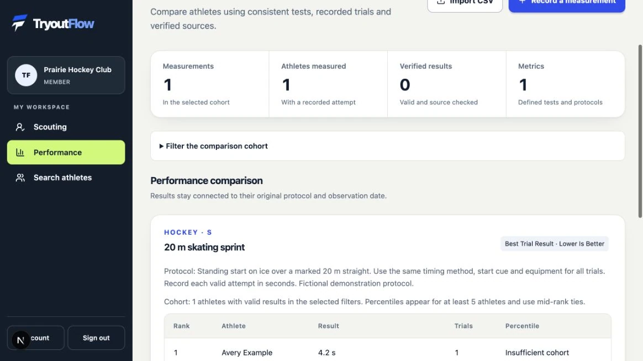Click the HOCKEY · S label
This screenshot has height=361, width=643.
pyautogui.click(x=188, y=232)
